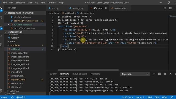Image resolution: width=176 pixels, height=99 pixels.
Task: Open the Explorer view in activity bar
Action: [x=1, y=9]
